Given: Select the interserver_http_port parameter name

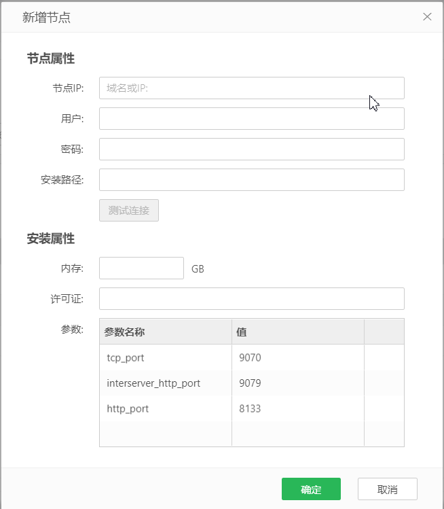Looking at the screenshot, I should [x=166, y=383].
